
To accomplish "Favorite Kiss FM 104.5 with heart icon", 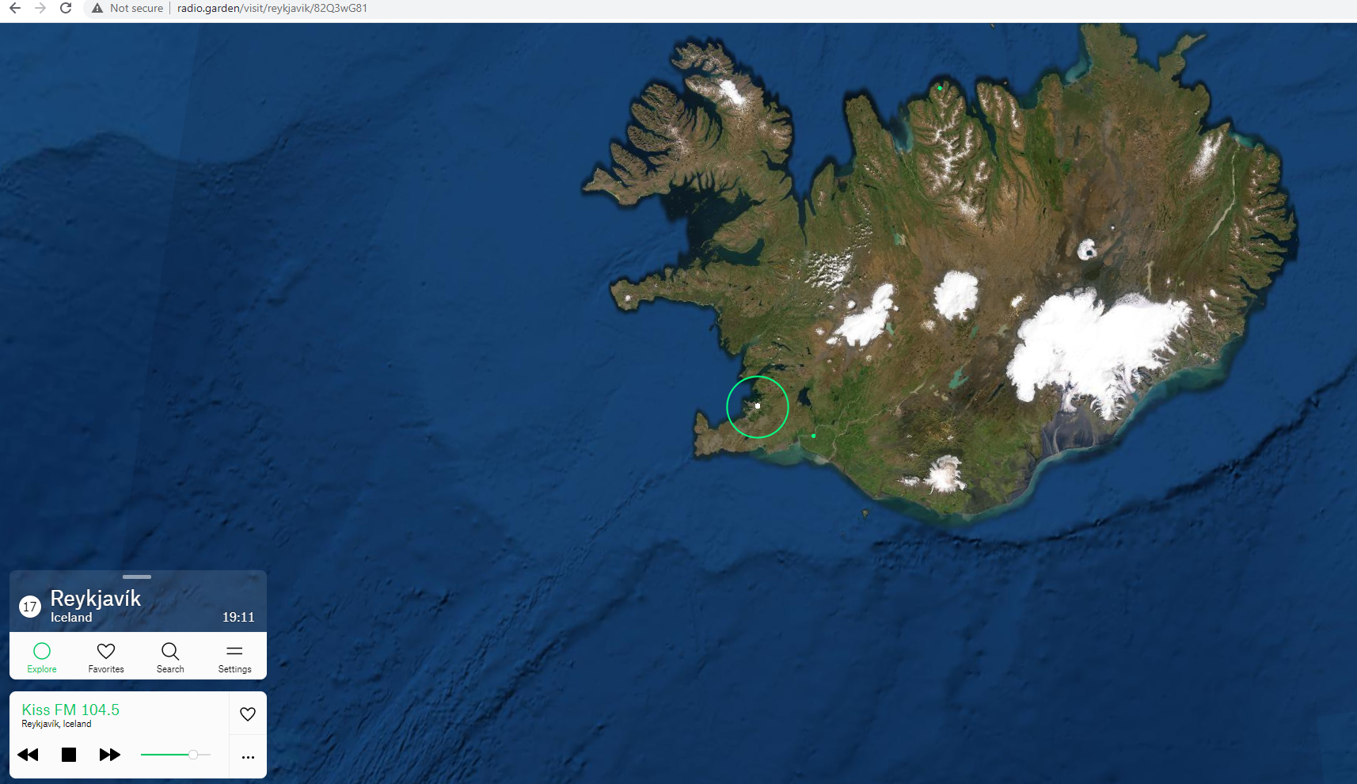I will (x=248, y=714).
